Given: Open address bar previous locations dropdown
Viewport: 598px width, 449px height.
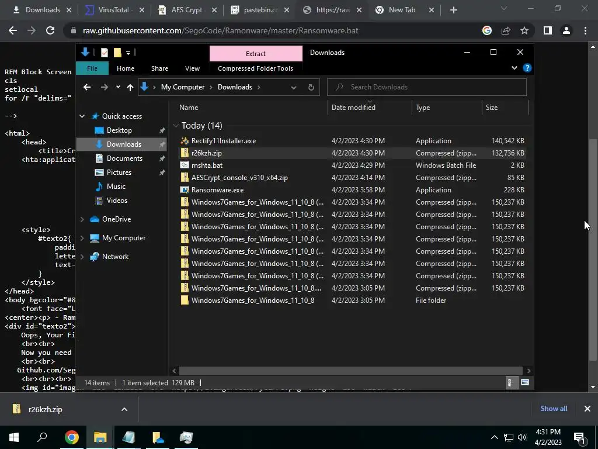Looking at the screenshot, I should [x=294, y=88].
